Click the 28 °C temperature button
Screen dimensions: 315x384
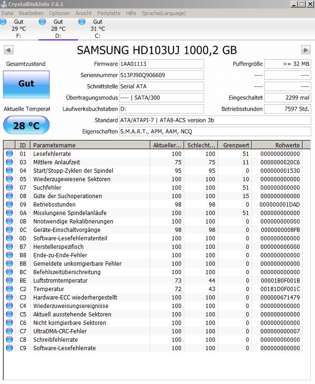coord(26,125)
